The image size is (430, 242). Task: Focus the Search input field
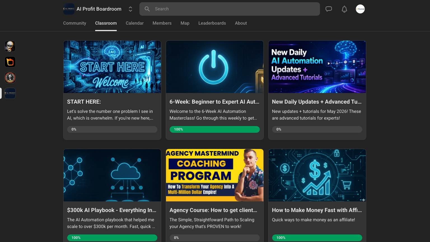(x=230, y=9)
